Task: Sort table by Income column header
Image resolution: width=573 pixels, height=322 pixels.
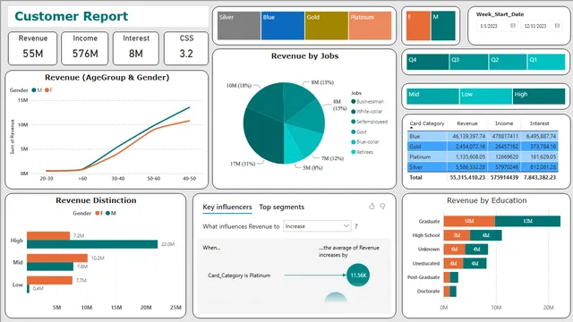Action: tap(504, 123)
